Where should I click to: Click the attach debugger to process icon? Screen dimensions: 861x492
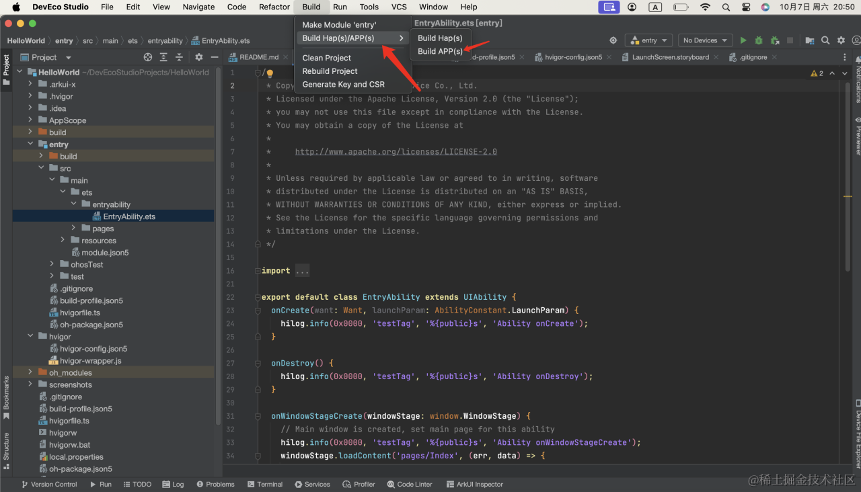[775, 40]
